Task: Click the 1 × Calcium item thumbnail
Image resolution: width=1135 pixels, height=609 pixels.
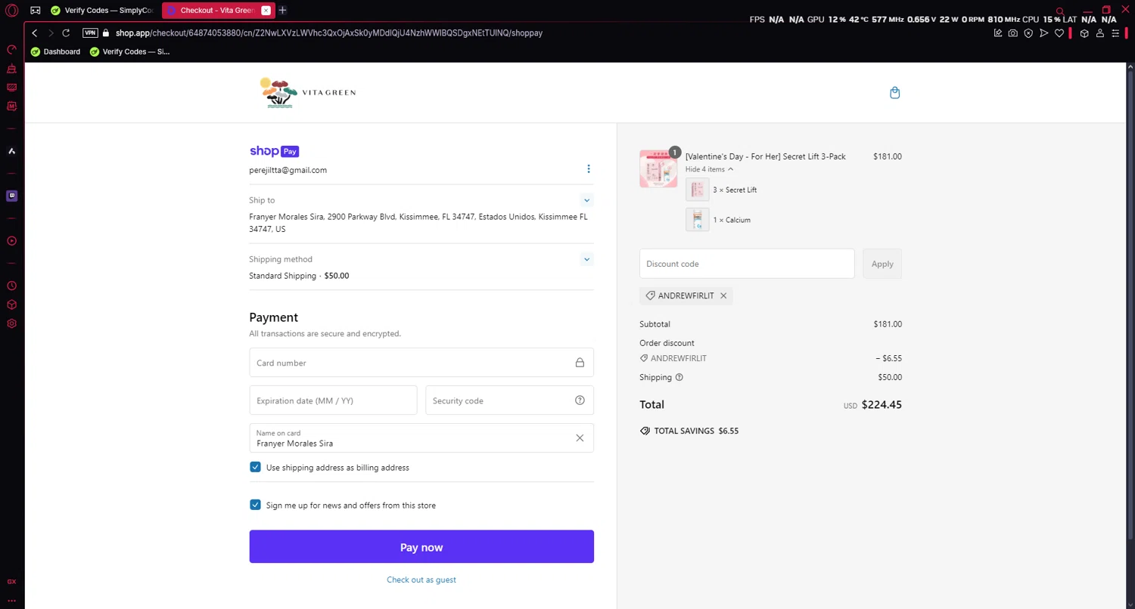Action: pyautogui.click(x=698, y=220)
